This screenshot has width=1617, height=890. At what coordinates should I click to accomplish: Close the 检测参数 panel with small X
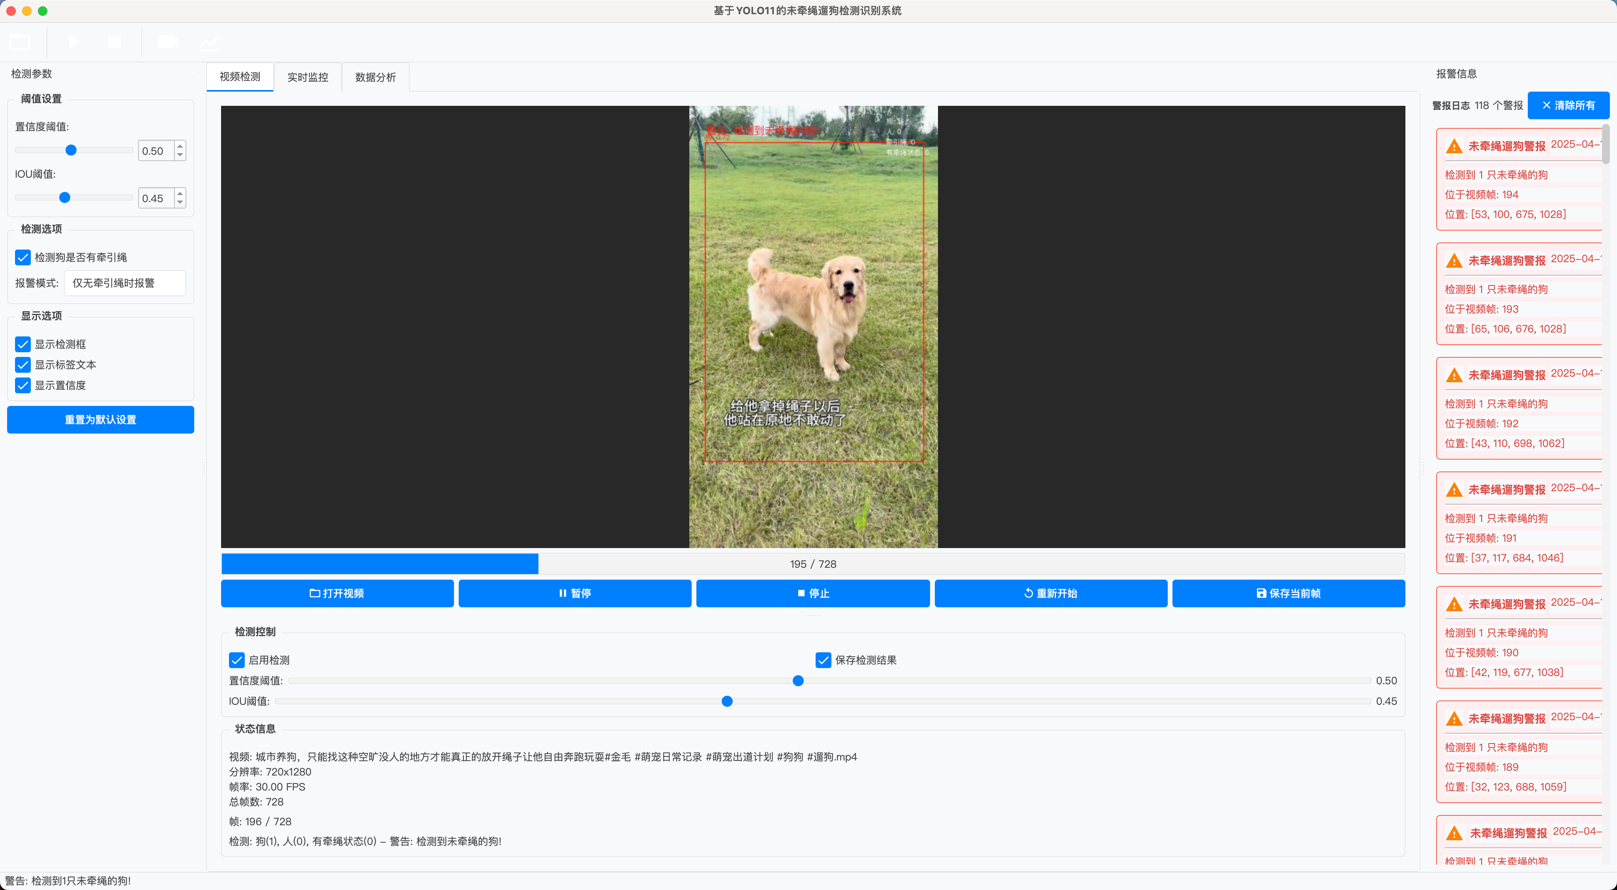point(193,73)
